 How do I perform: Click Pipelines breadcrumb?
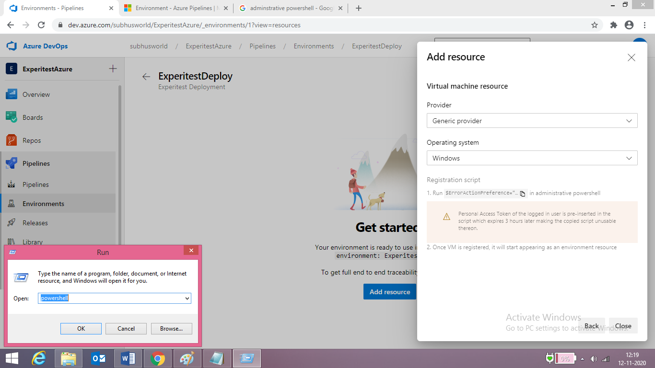[x=262, y=46]
